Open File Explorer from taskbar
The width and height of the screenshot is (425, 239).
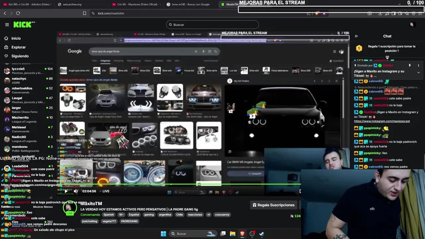(x=232, y=234)
